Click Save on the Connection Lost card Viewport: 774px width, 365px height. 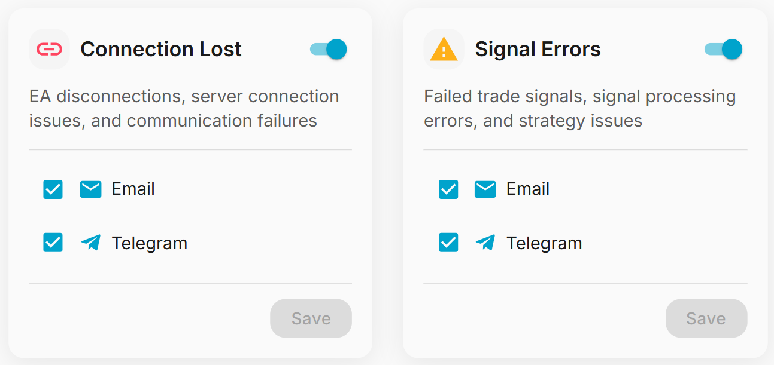[311, 318]
